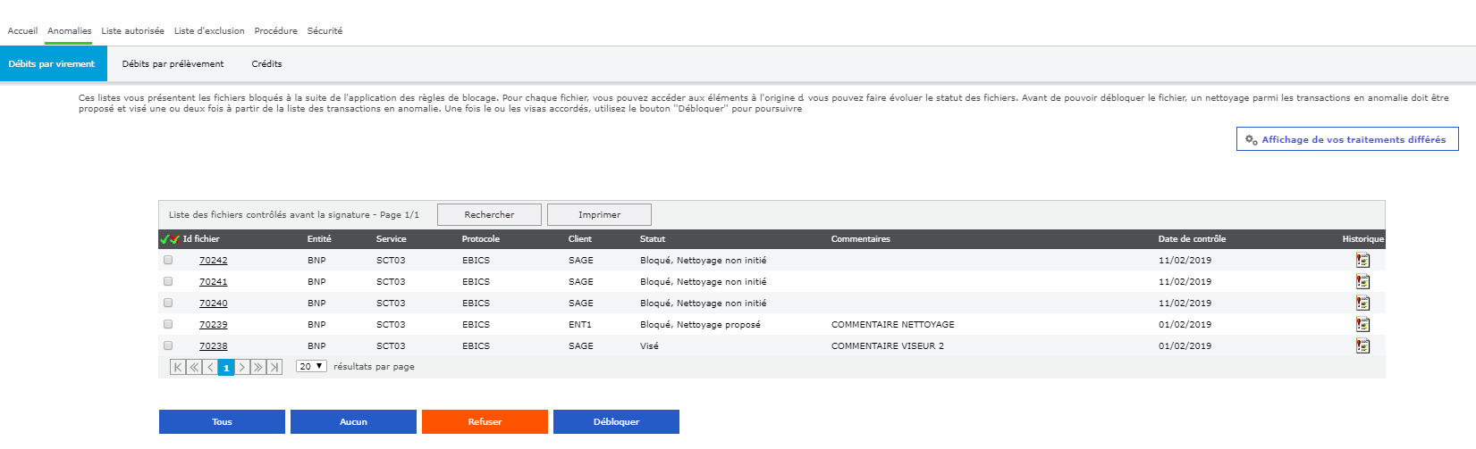Check the box for file 70238

[x=168, y=346]
